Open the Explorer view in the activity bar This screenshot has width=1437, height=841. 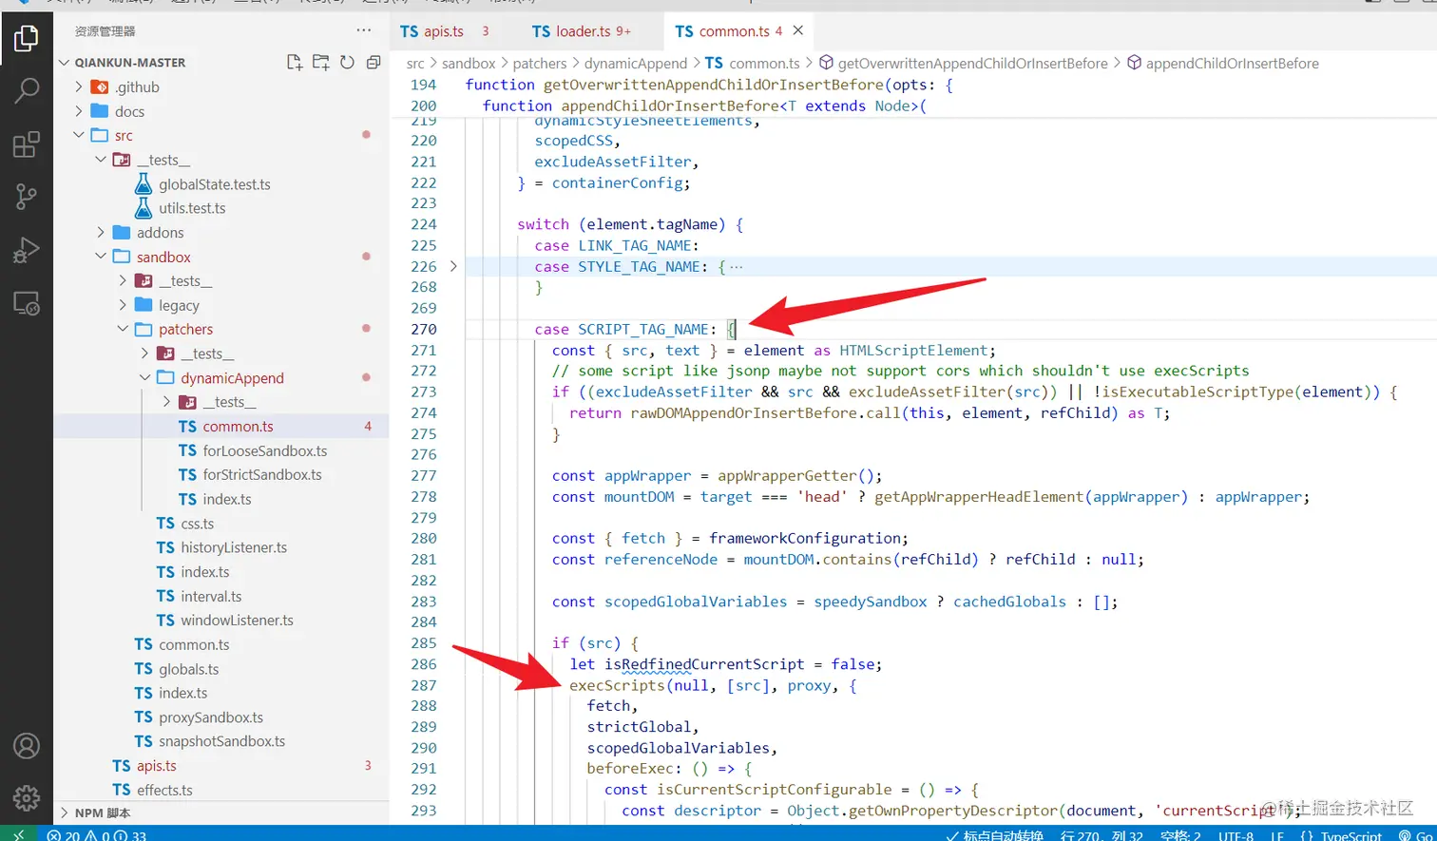(26, 38)
